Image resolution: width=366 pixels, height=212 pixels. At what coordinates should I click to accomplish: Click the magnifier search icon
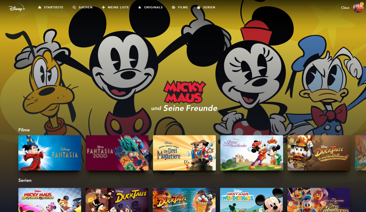coord(74,7)
